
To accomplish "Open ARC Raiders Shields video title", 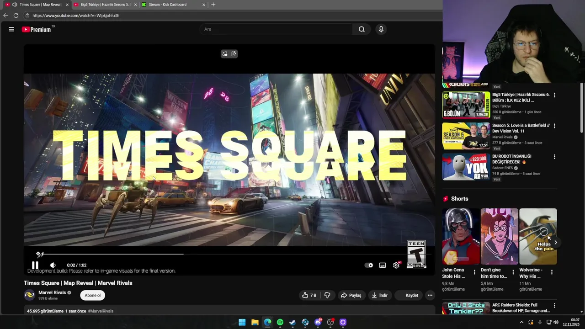I will (x=521, y=308).
